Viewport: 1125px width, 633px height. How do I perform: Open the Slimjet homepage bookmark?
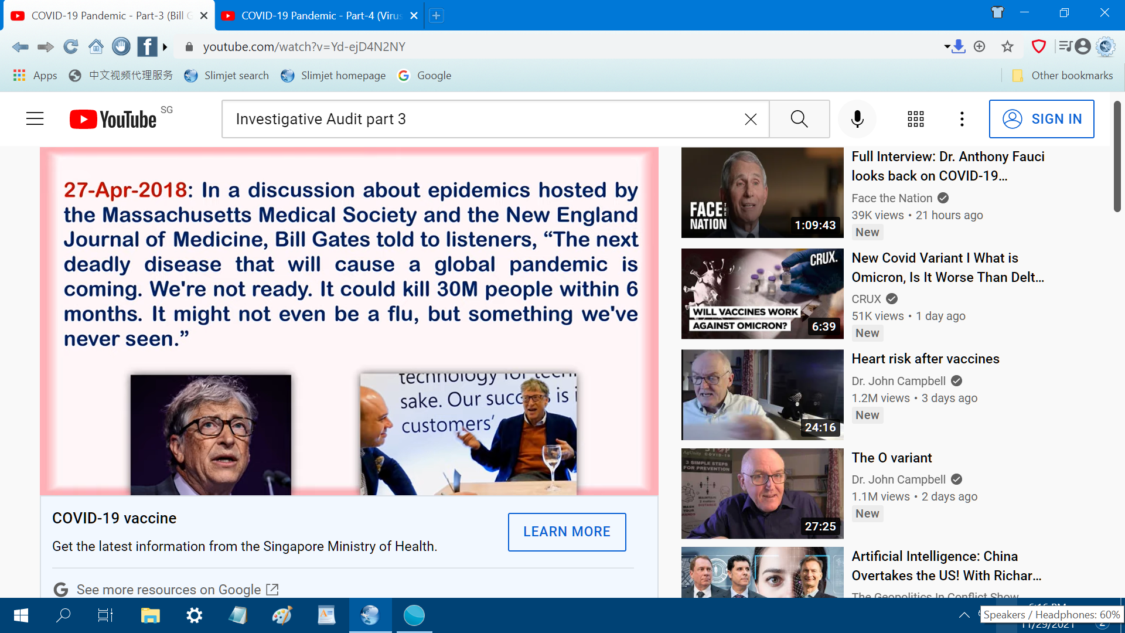coord(333,76)
